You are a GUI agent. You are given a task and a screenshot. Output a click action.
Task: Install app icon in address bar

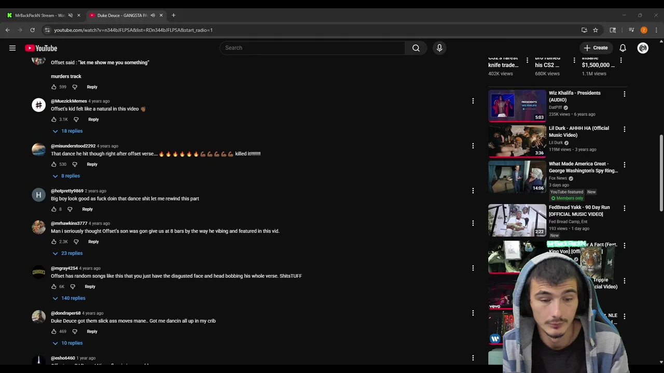pyautogui.click(x=584, y=30)
